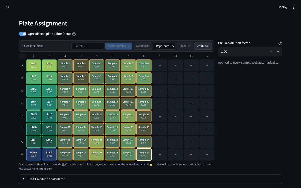Open the three-dot main menu
Image resolution: width=301 pixels, height=188 pixels.
(x=293, y=7)
